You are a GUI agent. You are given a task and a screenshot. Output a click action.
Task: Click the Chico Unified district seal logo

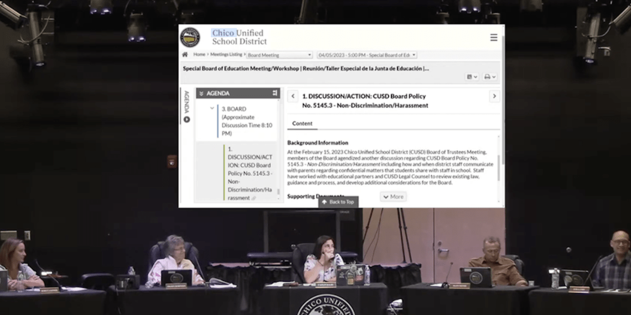(190, 38)
